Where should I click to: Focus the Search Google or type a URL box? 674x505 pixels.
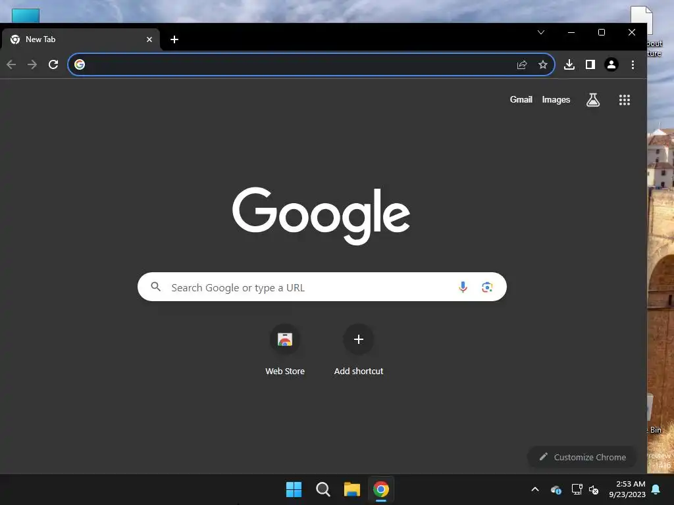pos(322,287)
